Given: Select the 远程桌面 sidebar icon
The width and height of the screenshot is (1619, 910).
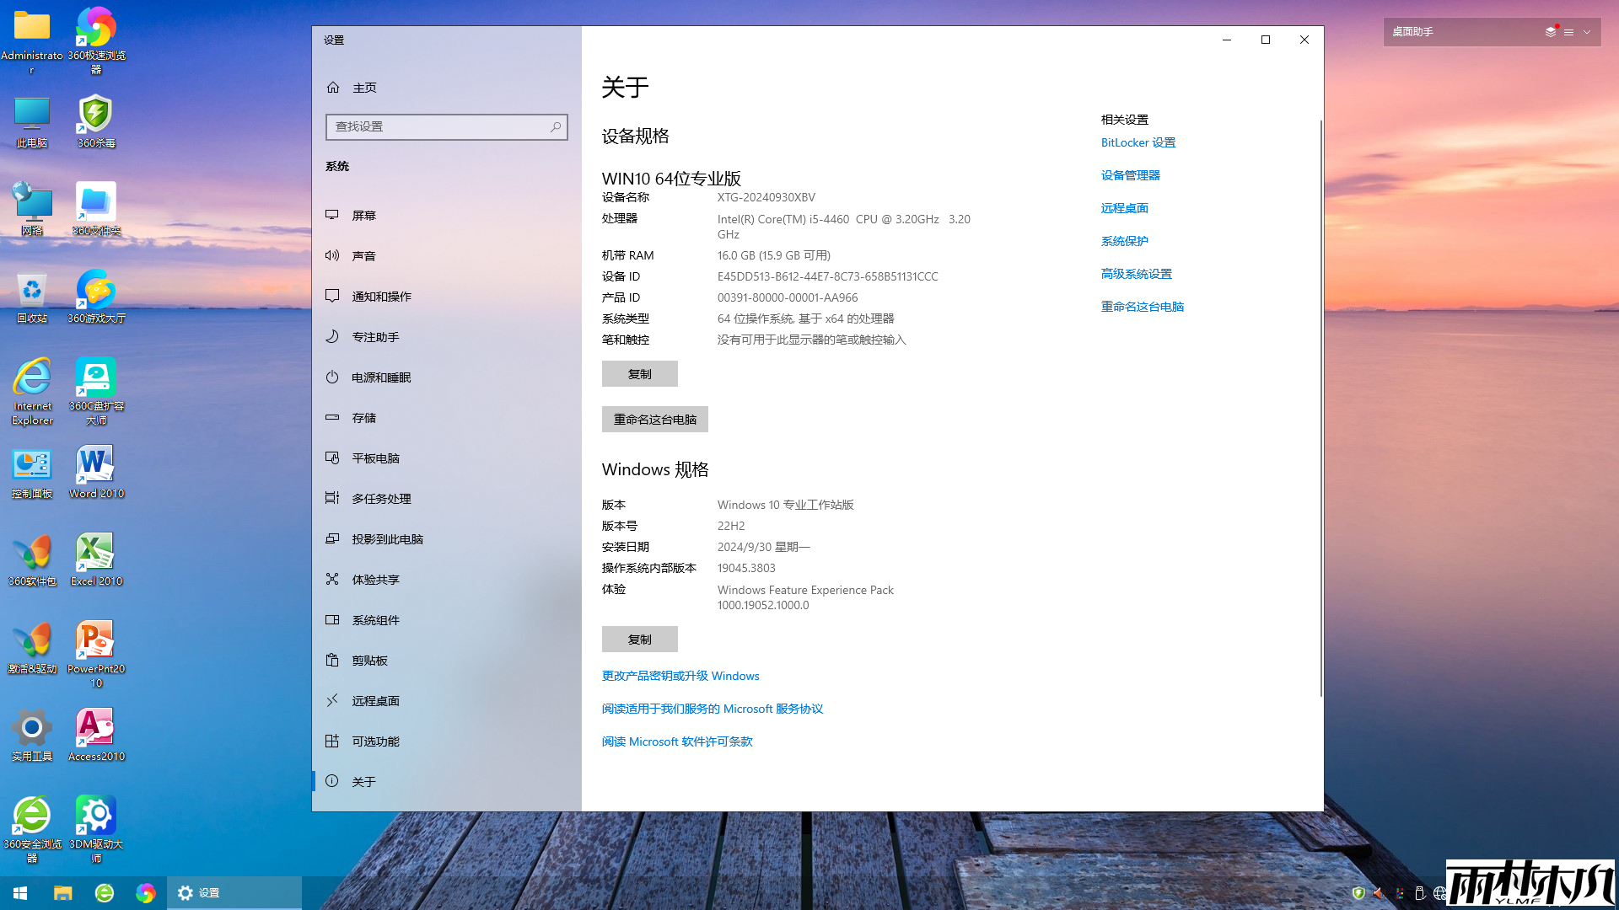Looking at the screenshot, I should click(332, 700).
